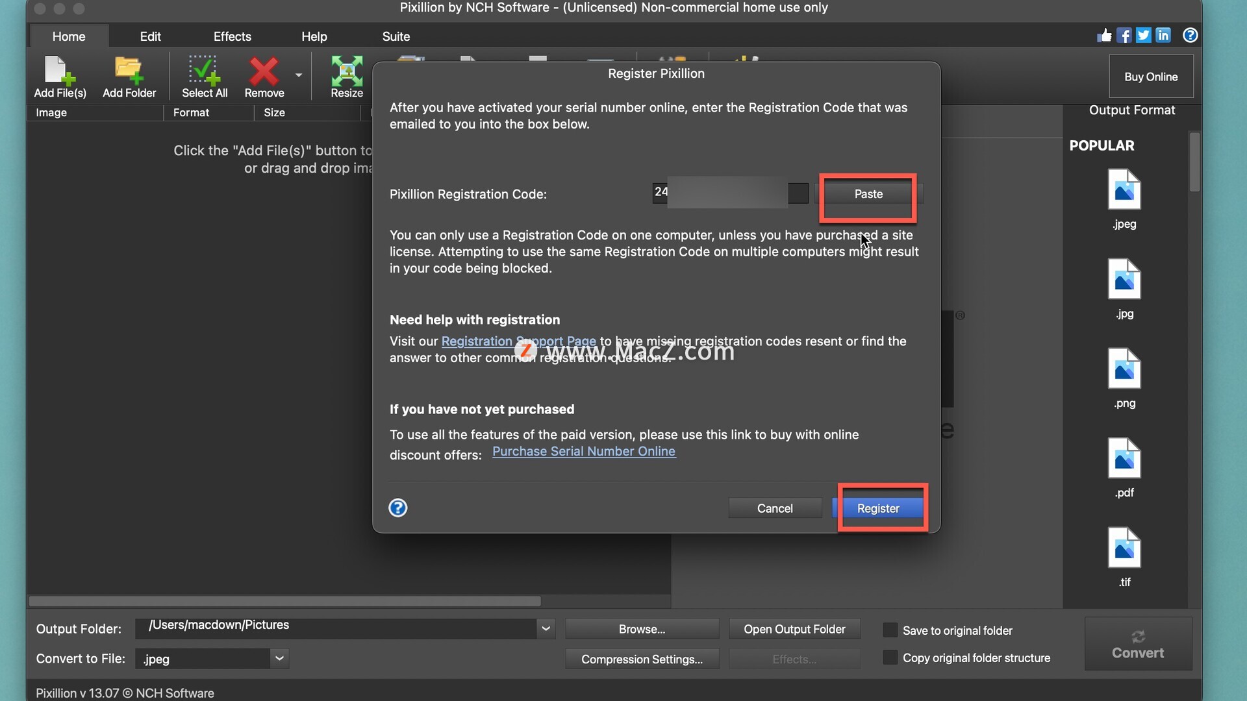Open help via dialog question mark icon
This screenshot has width=1247, height=701.
tap(397, 508)
